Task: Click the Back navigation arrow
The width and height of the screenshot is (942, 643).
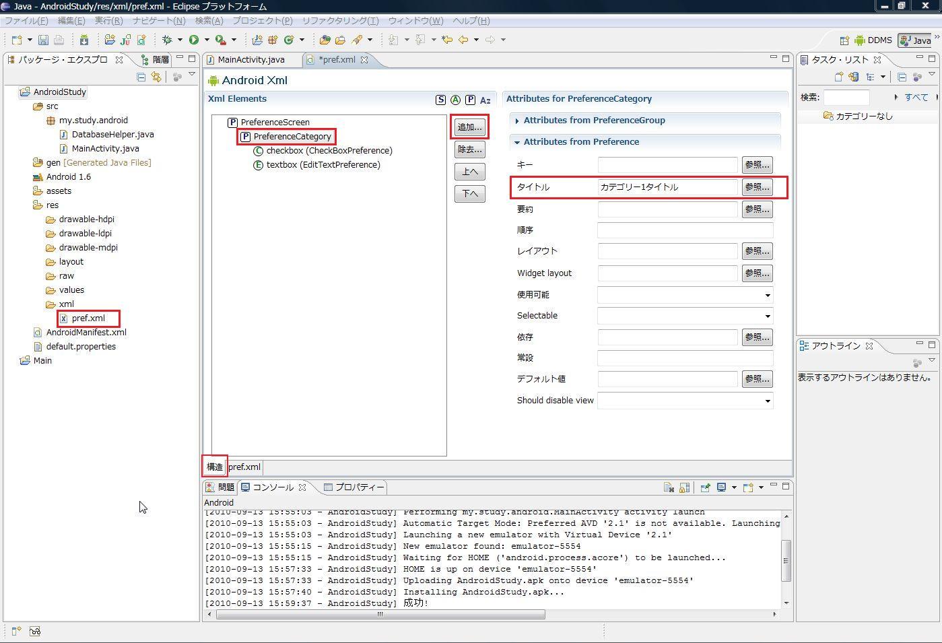Action: click(x=463, y=40)
